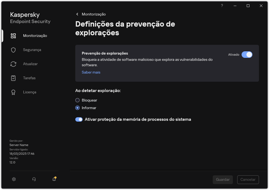Image resolution: width=269 pixels, height=190 pixels.
Task: Cancel changes with Cancelar button
Action: [x=248, y=180]
